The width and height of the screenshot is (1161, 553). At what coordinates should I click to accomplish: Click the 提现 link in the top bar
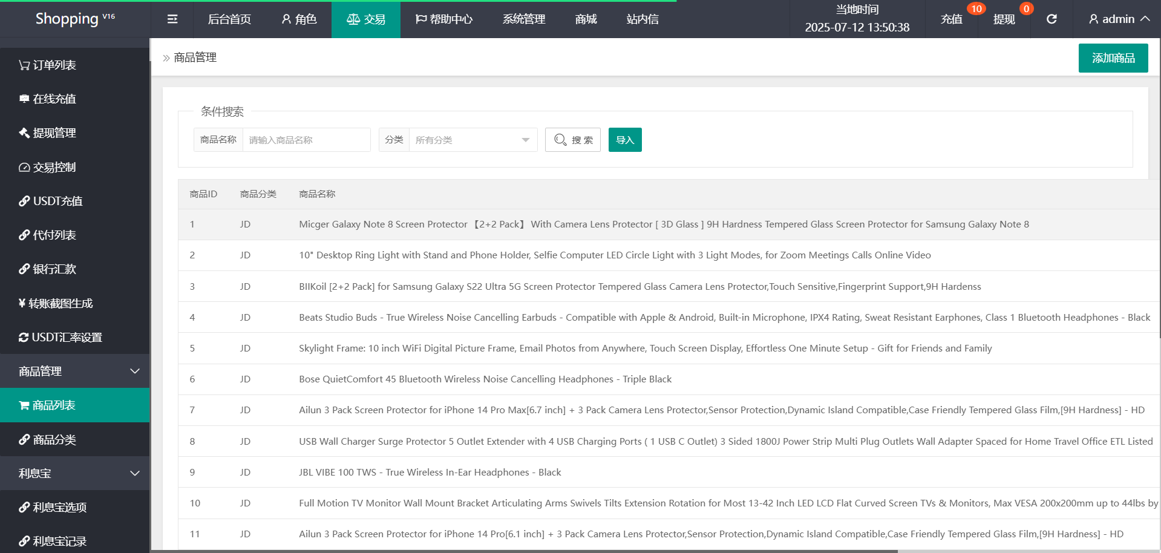1004,19
